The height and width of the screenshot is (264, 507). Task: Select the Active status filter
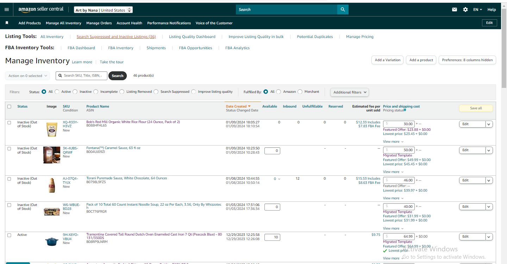(57, 92)
